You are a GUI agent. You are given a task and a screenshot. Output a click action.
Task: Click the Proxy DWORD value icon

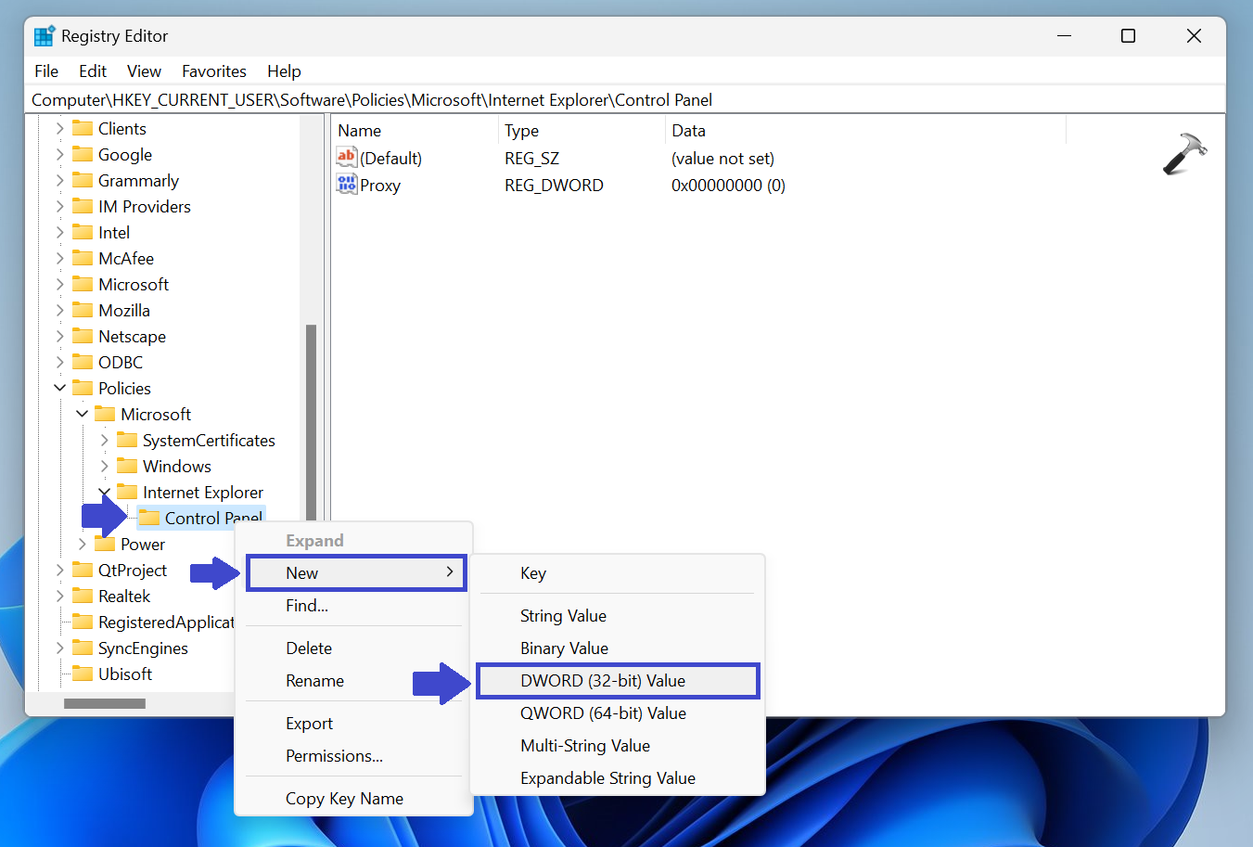pos(347,185)
